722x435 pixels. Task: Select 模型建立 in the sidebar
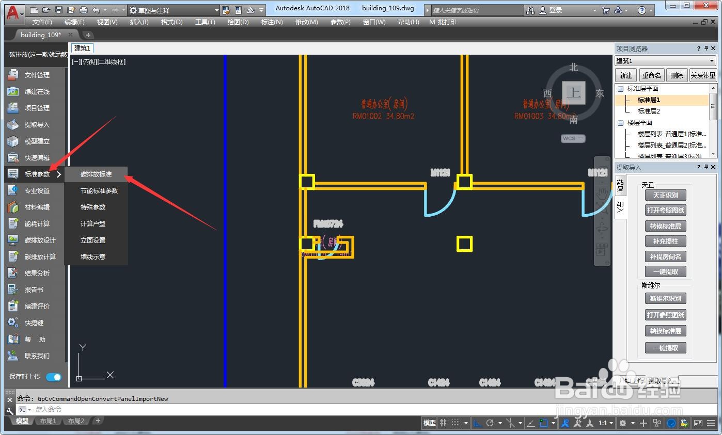tap(34, 141)
